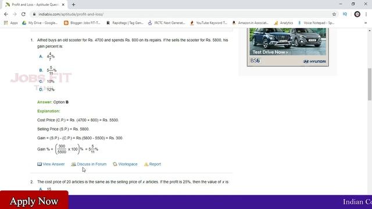
Task: Click the Workspace notepad icon
Action: 115,164
